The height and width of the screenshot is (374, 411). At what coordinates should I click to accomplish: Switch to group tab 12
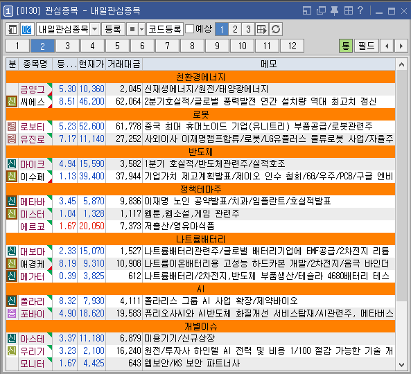292,46
